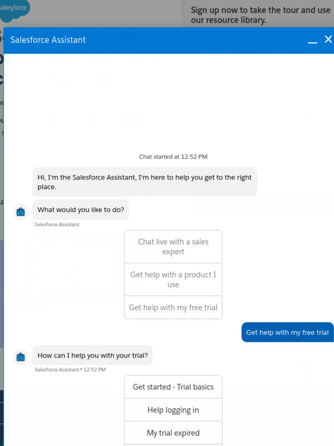Click the "Salesforce Assistant" header title
This screenshot has width=334, height=446.
[48, 40]
